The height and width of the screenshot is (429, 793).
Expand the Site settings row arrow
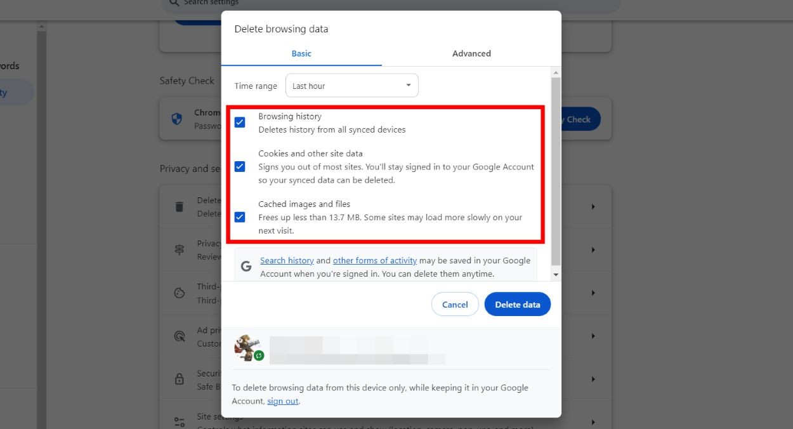(x=594, y=422)
